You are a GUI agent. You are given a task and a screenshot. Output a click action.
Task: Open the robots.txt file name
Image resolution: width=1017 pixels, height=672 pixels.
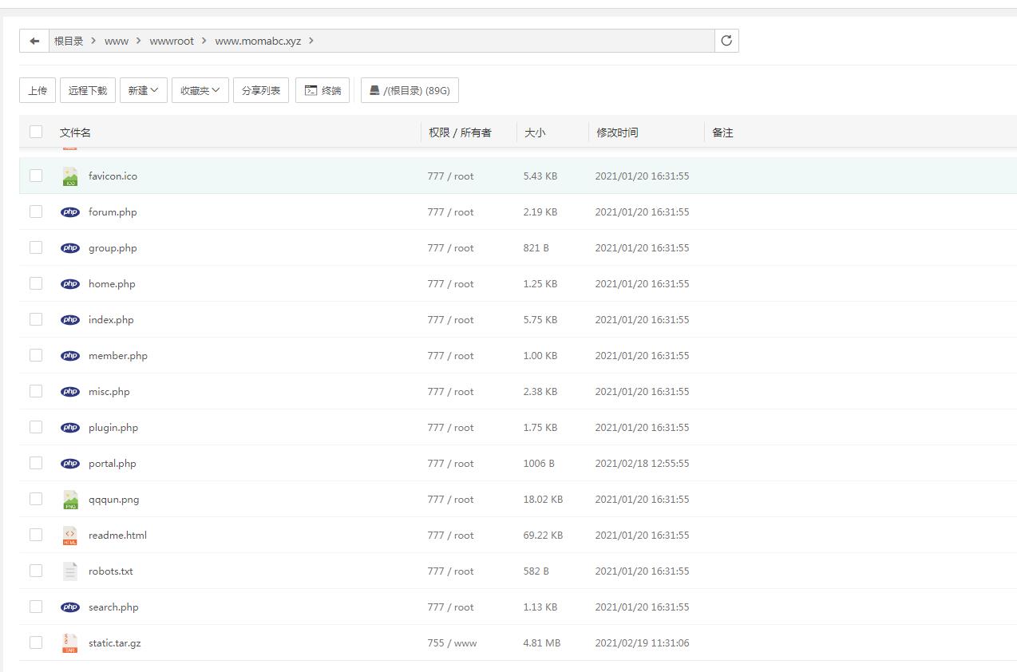point(110,571)
